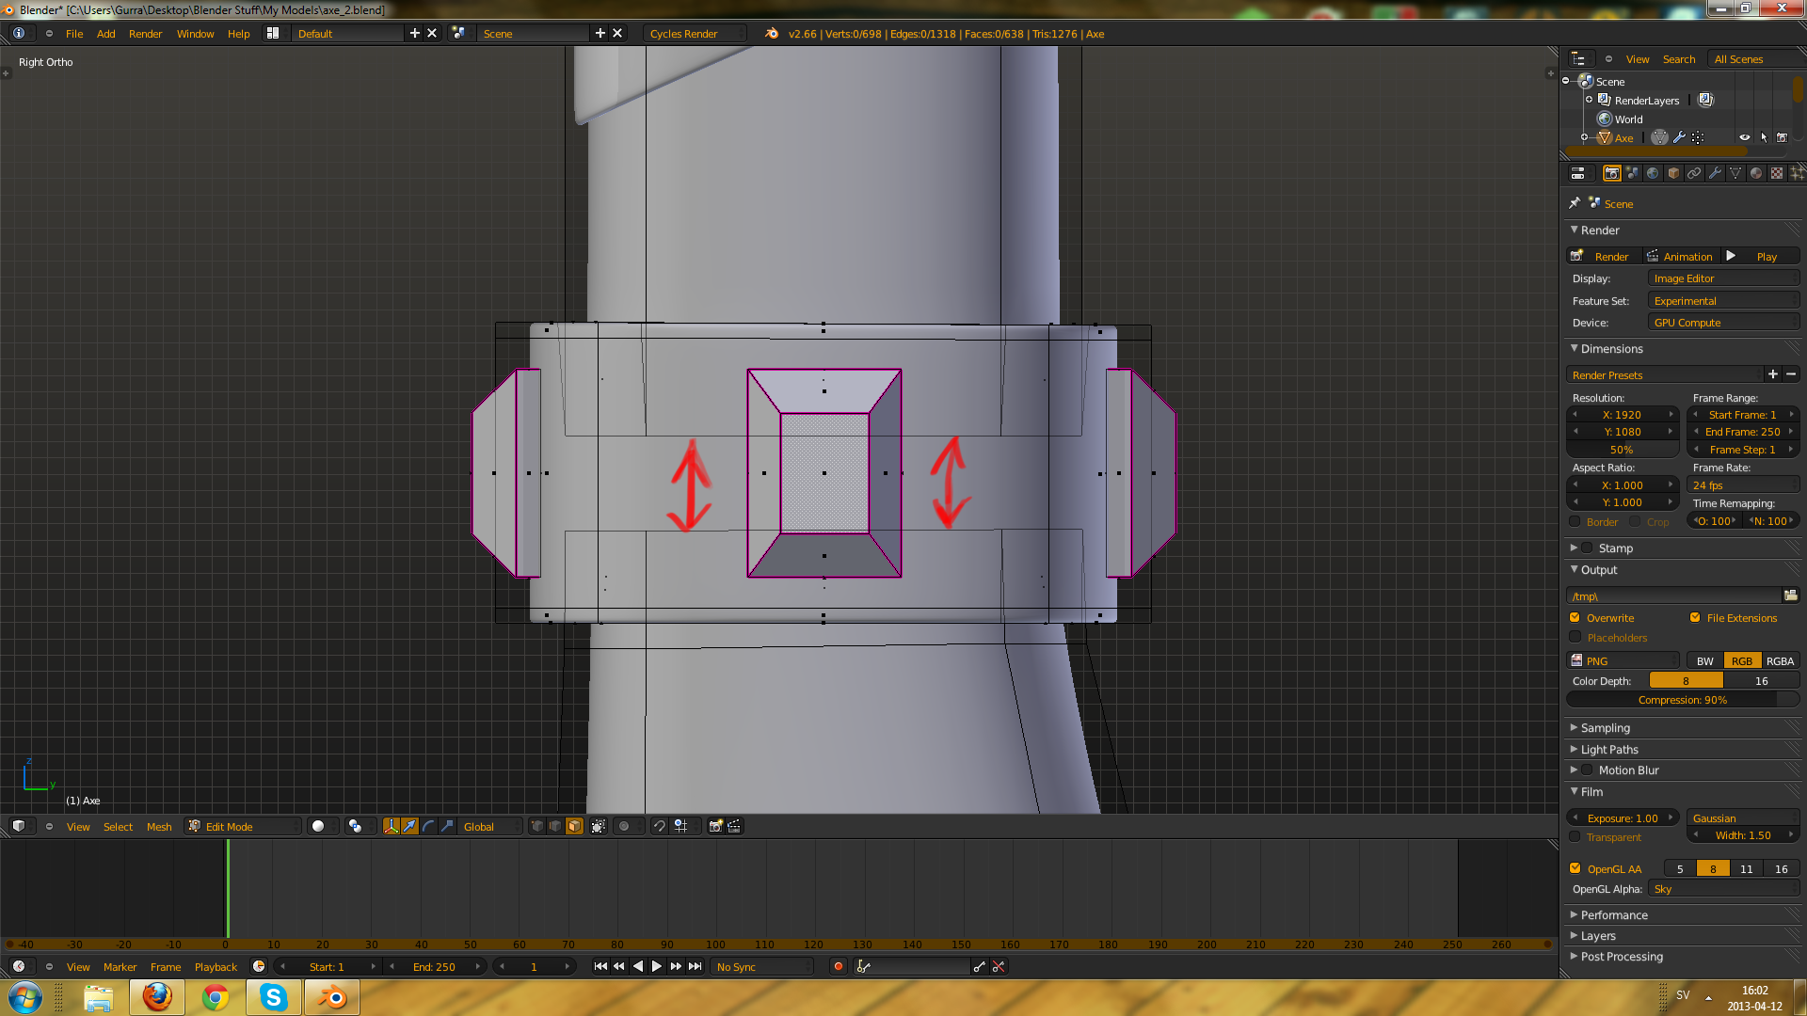
Task: Toggle Axe renderability camera icon in outliner
Action: coord(1782,137)
